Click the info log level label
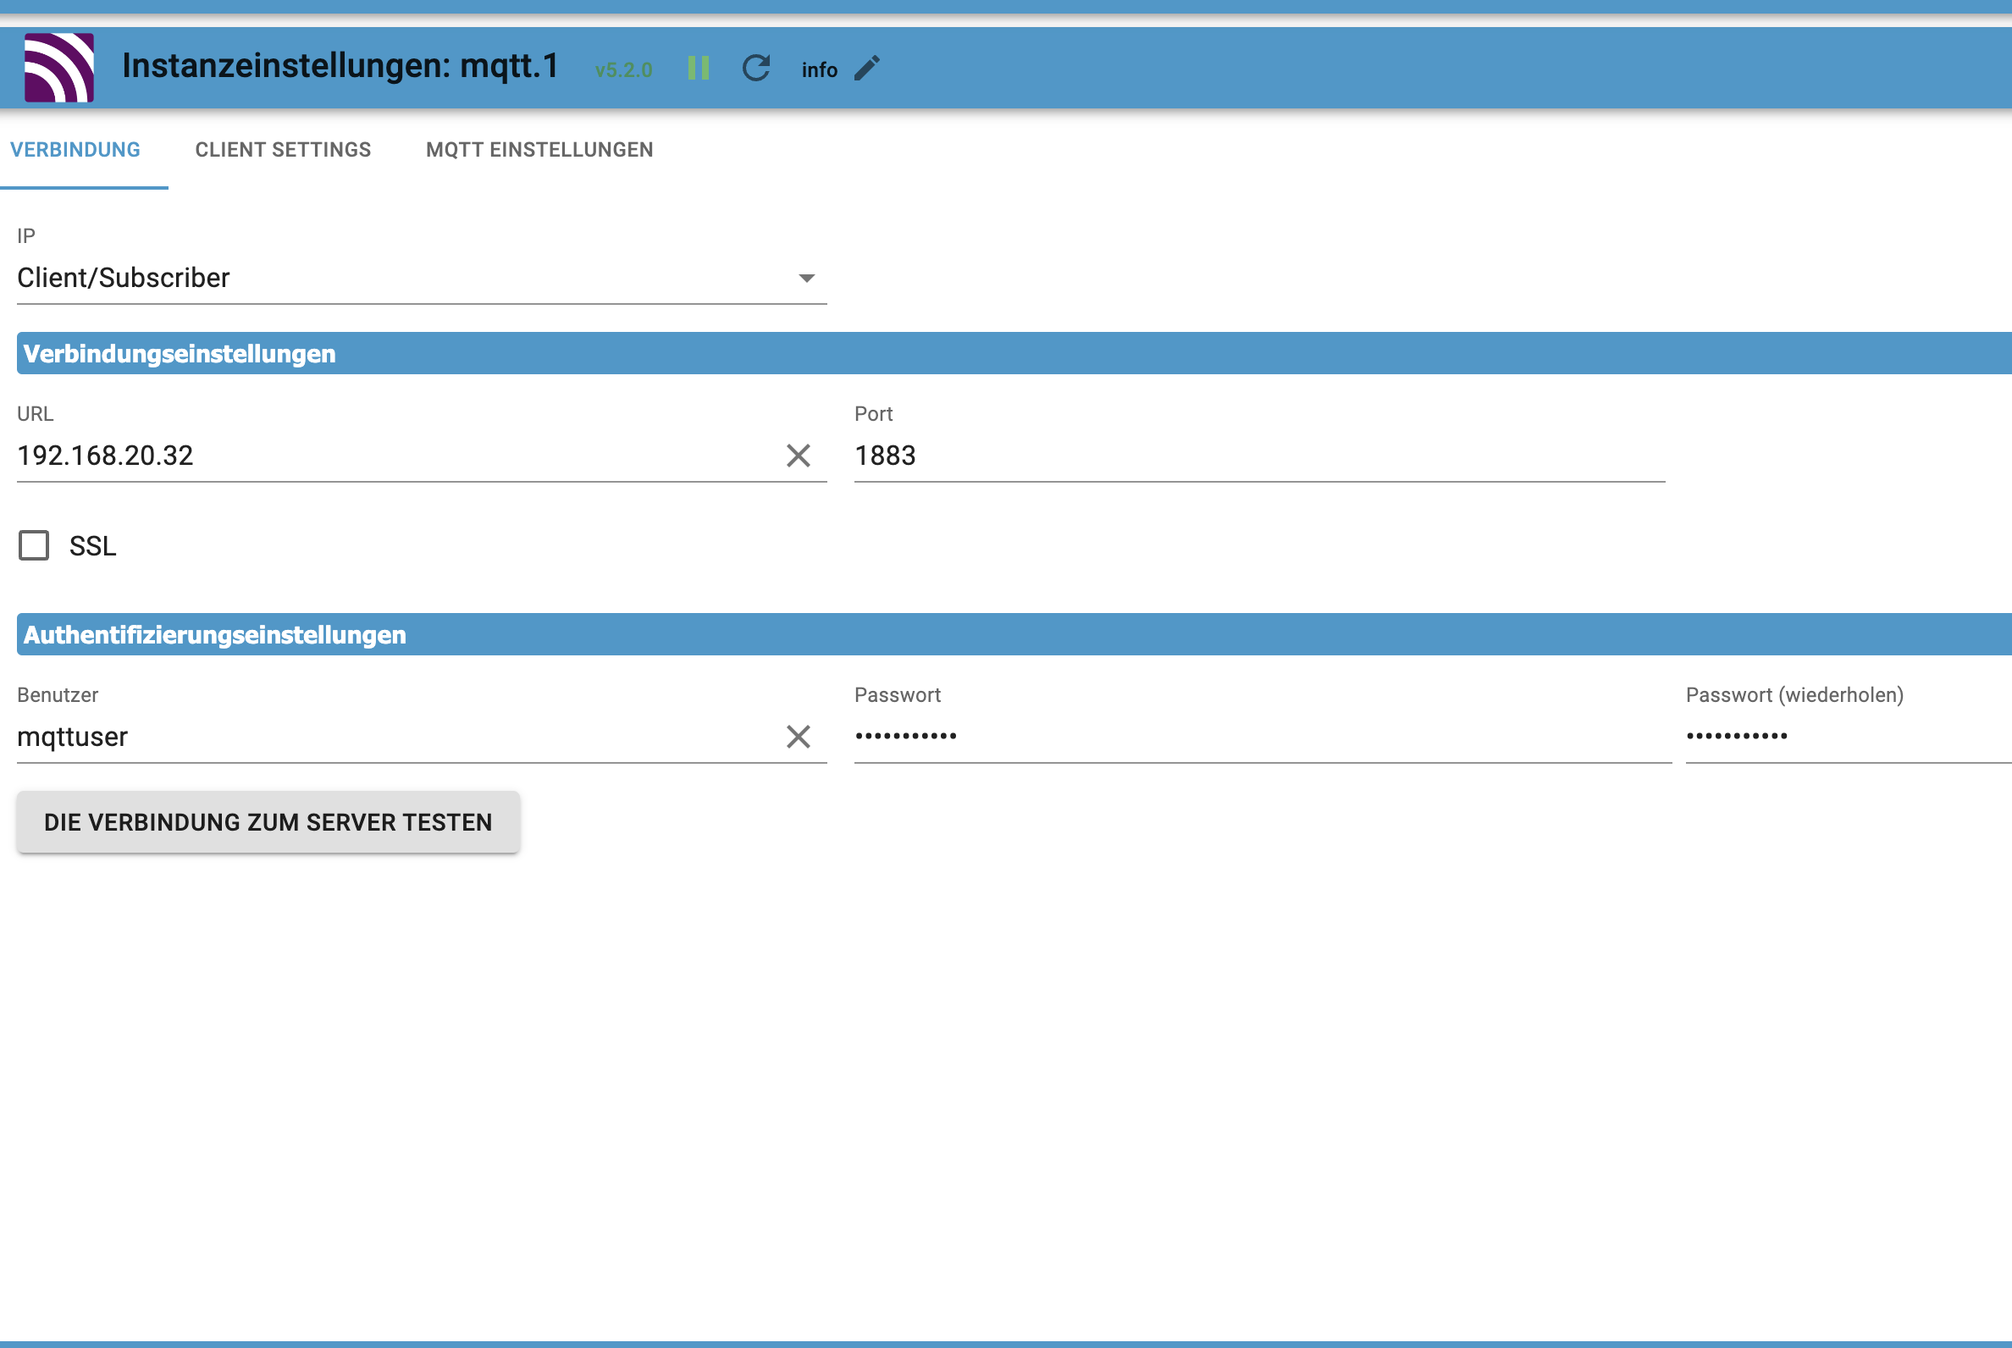Viewport: 2012px width, 1348px height. [x=819, y=69]
